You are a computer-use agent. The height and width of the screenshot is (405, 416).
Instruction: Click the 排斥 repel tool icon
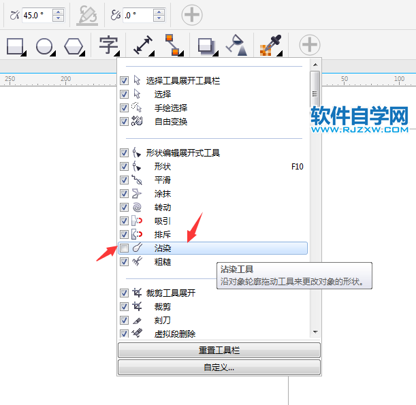(137, 234)
